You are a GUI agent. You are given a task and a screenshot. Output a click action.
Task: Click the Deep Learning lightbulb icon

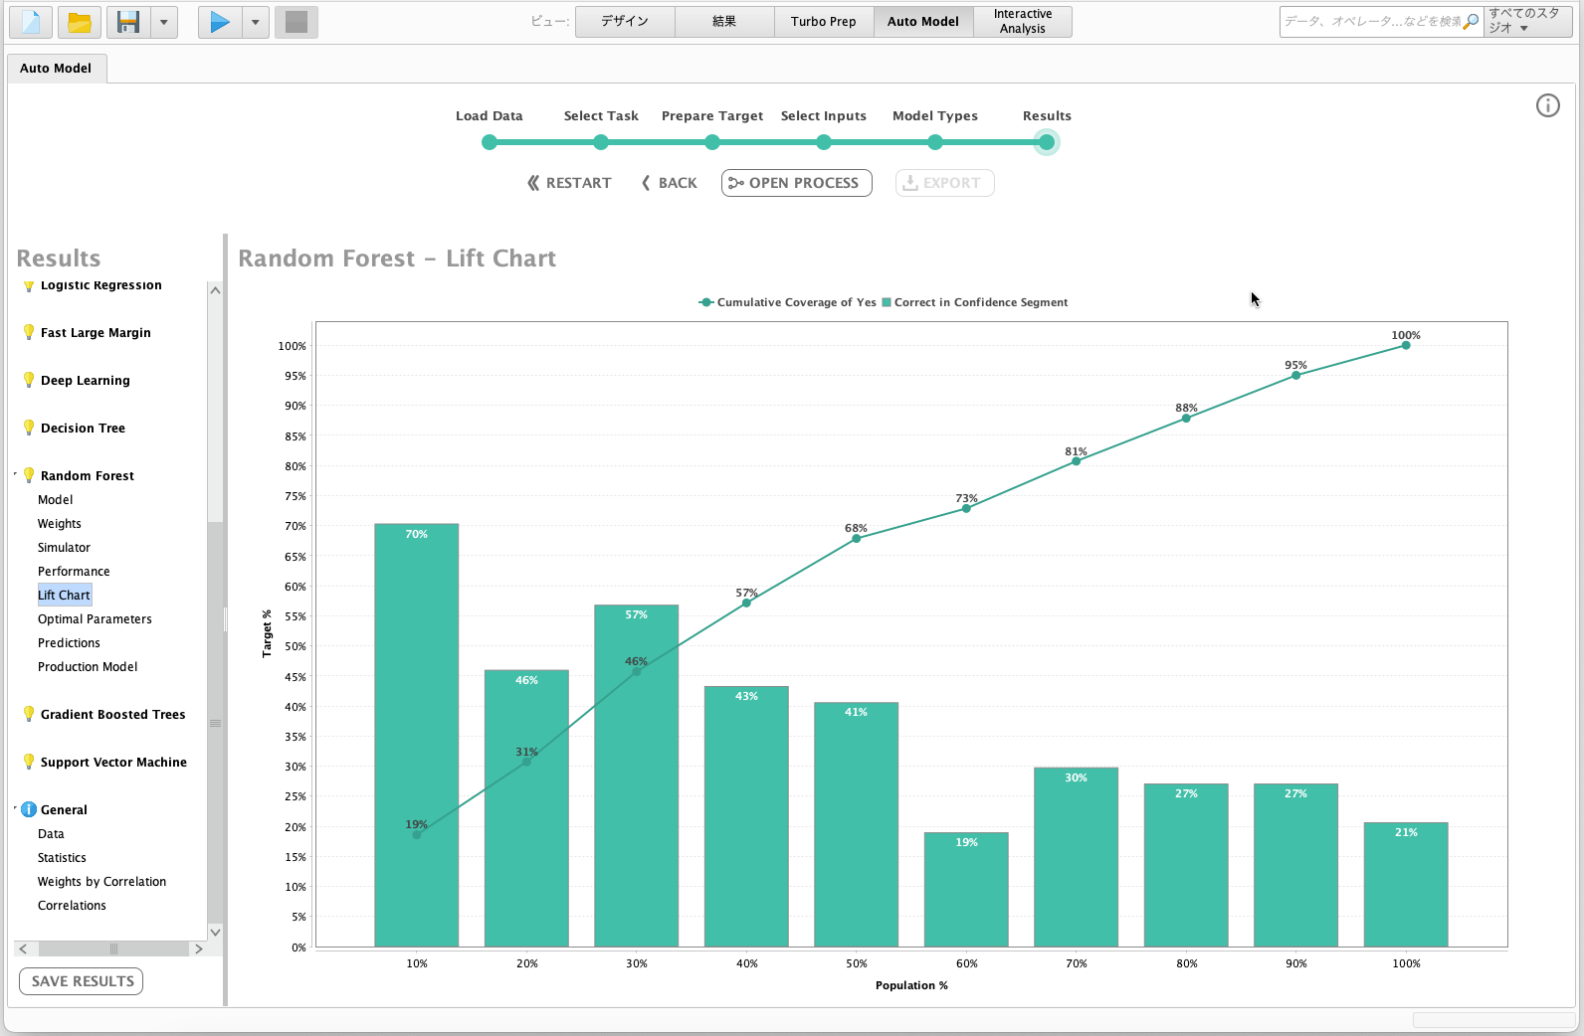pyautogui.click(x=29, y=380)
